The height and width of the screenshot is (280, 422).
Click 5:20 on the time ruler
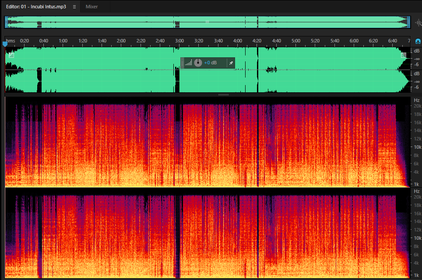click(315, 41)
